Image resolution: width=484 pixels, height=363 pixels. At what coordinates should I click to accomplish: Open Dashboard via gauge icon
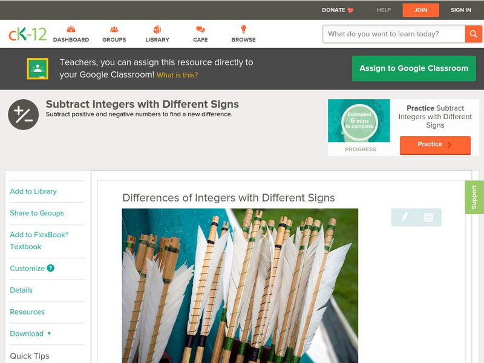click(71, 29)
